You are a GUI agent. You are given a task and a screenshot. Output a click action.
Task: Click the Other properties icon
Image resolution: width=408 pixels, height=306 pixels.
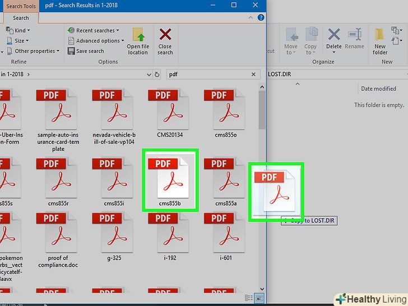(10, 51)
